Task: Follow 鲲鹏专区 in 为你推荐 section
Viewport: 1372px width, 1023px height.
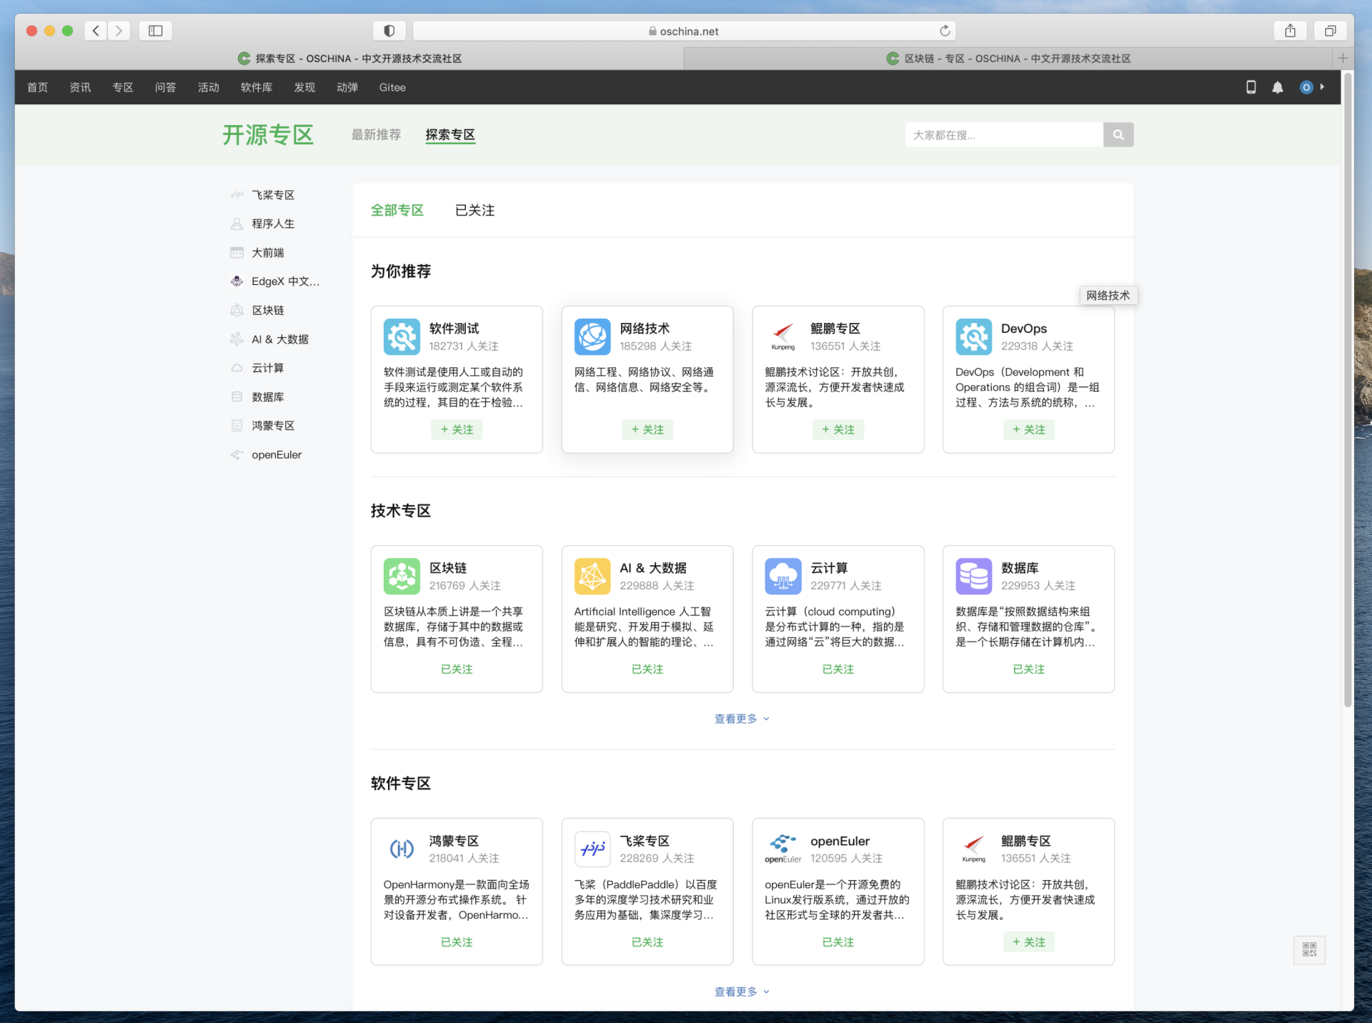Action: tap(838, 429)
